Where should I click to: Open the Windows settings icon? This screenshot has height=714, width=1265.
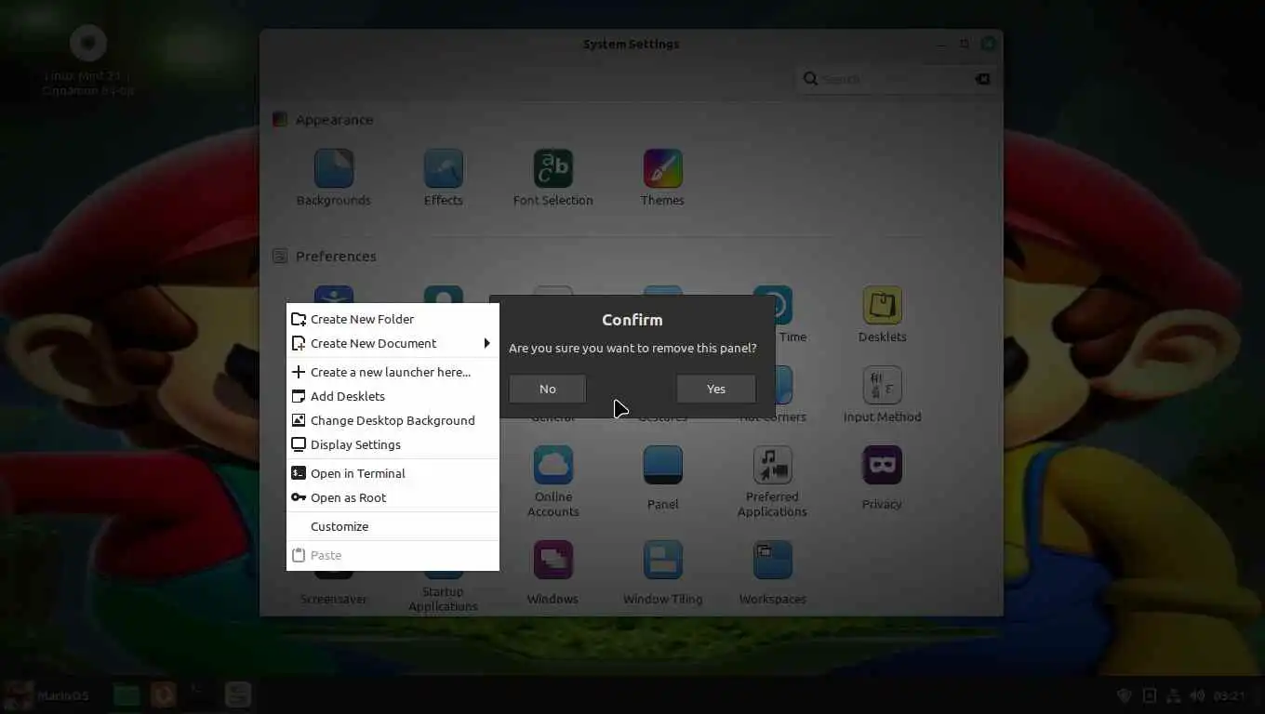(553, 560)
